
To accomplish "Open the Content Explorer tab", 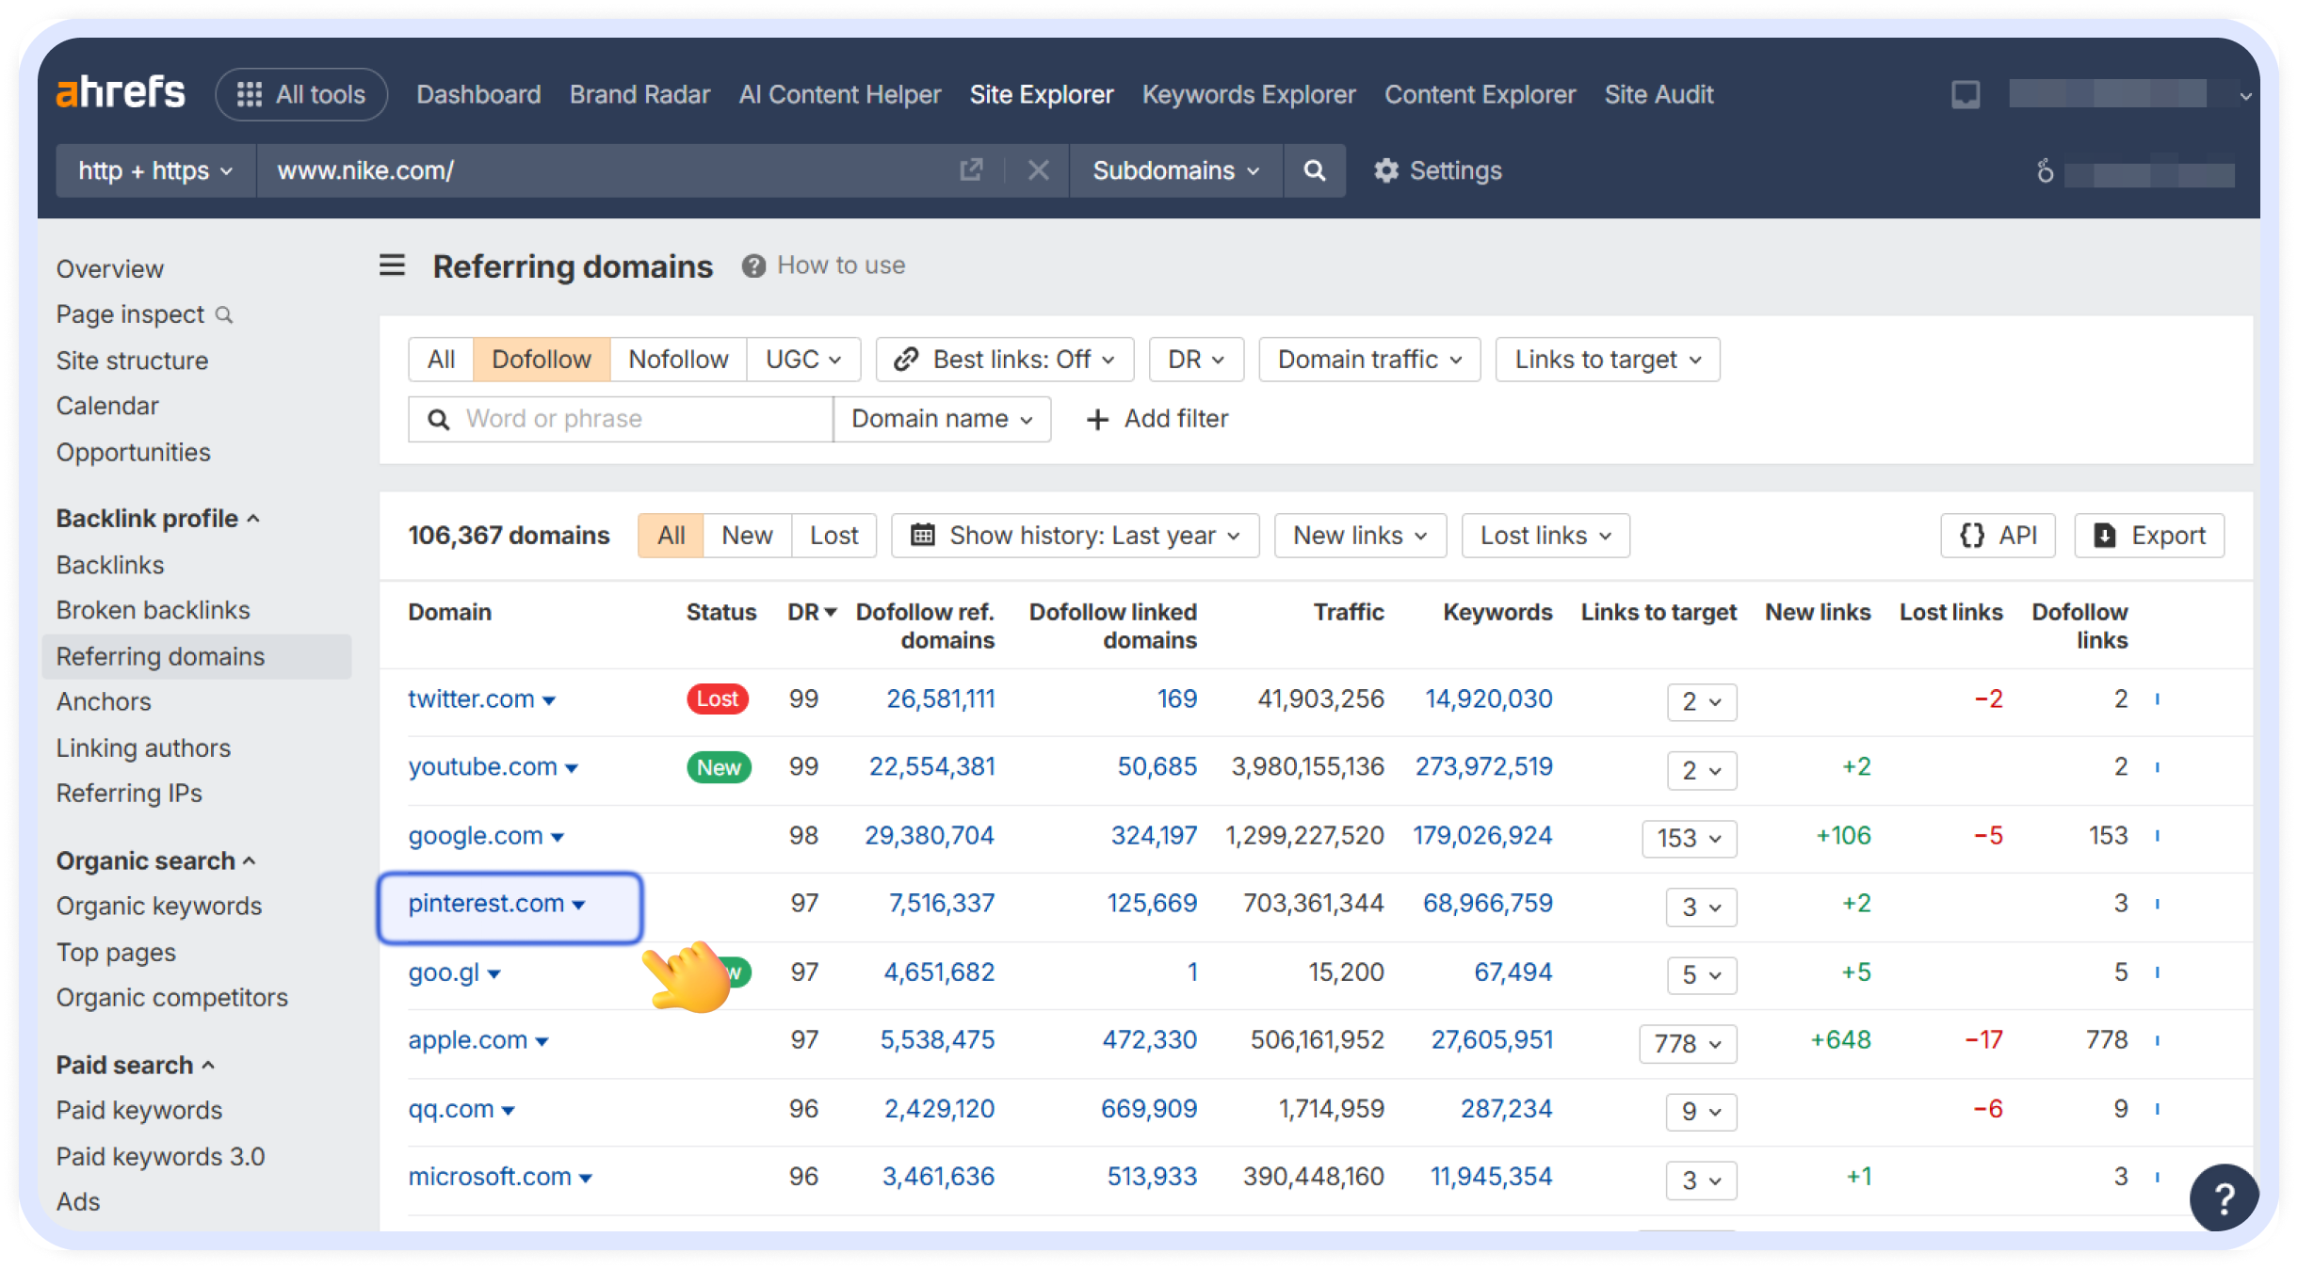I will coord(1480,94).
